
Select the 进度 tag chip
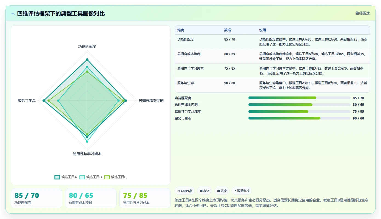pos(222,191)
